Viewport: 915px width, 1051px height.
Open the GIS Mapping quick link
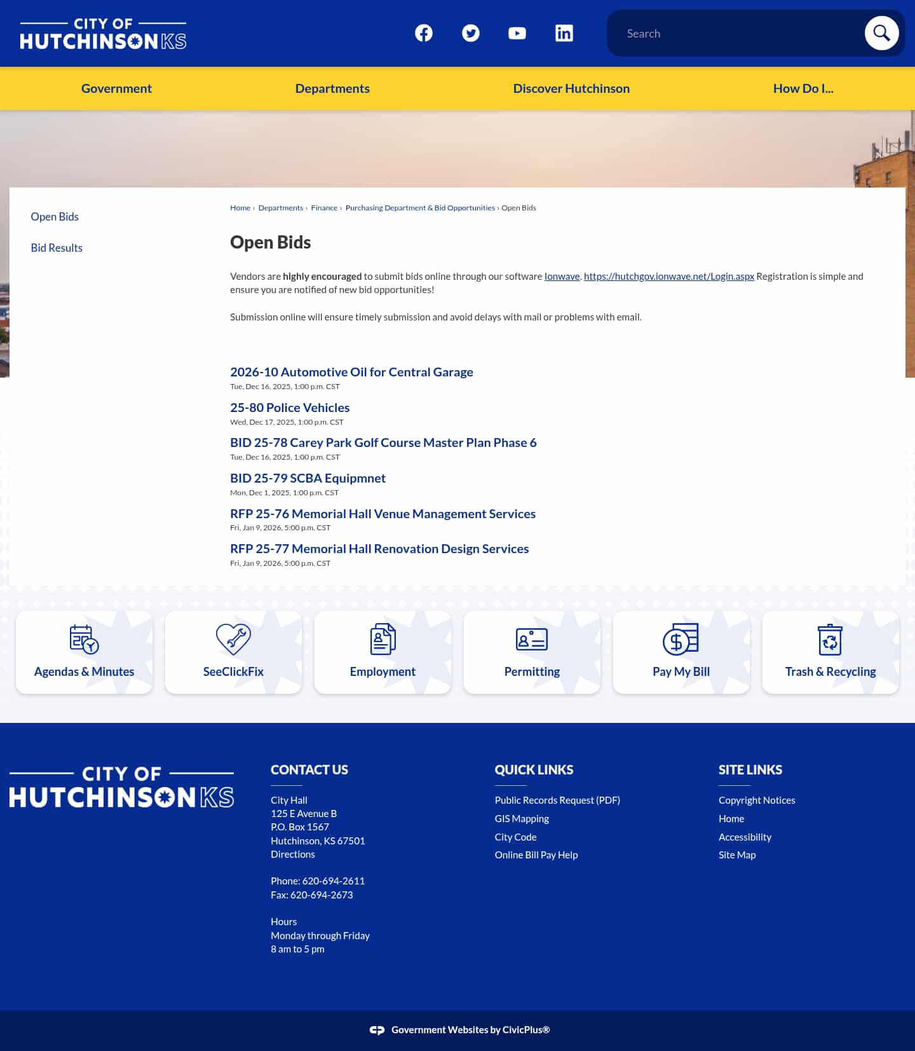point(522,819)
